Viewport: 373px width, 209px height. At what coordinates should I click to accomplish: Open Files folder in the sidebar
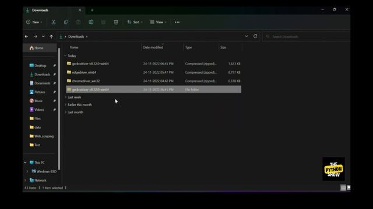click(37, 118)
